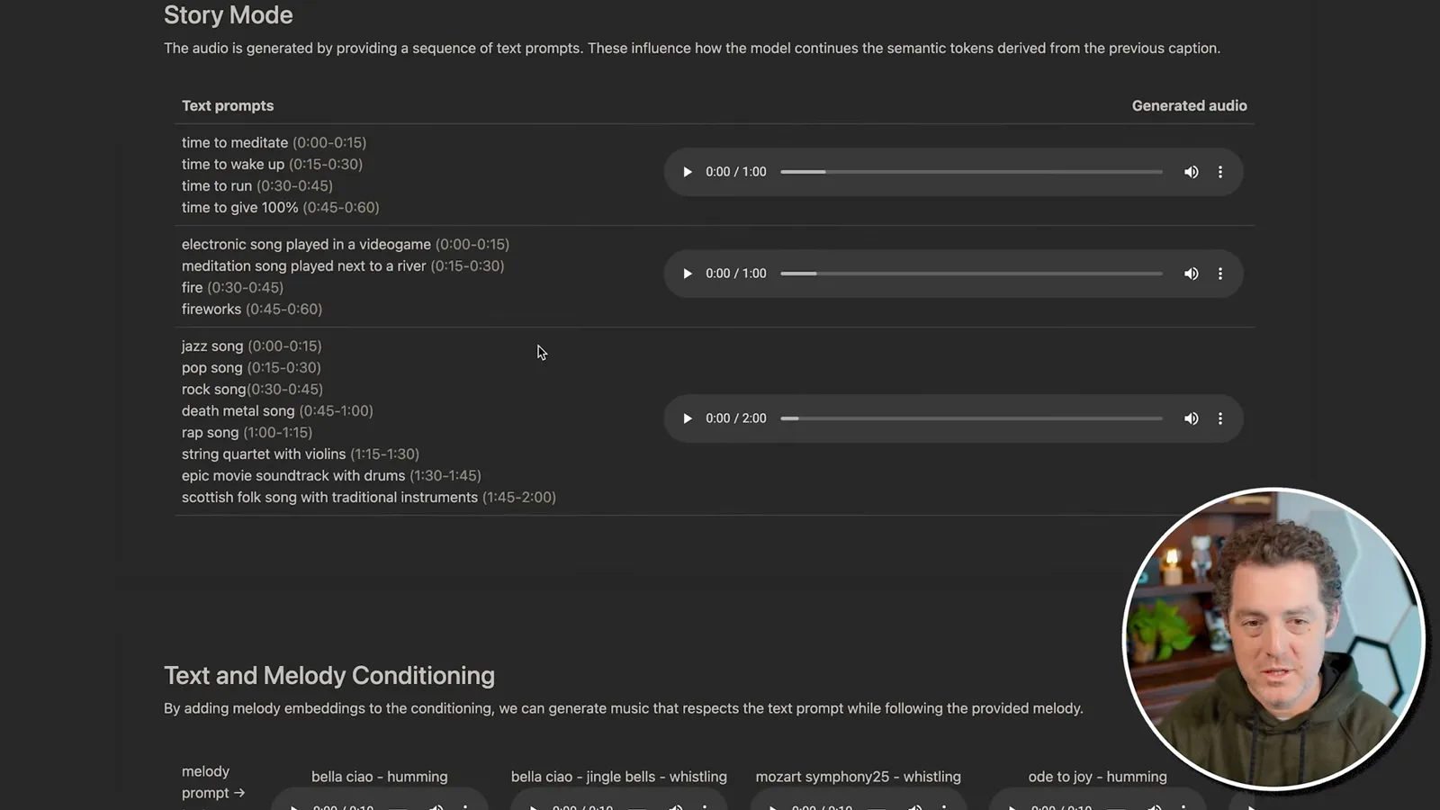The image size is (1440, 810).
Task: Click the 'mozart symphony25 - whistling' label
Action: [859, 777]
